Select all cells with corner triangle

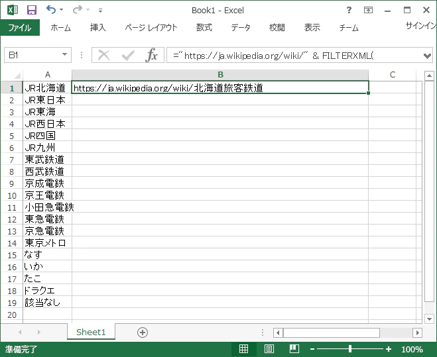click(17, 76)
